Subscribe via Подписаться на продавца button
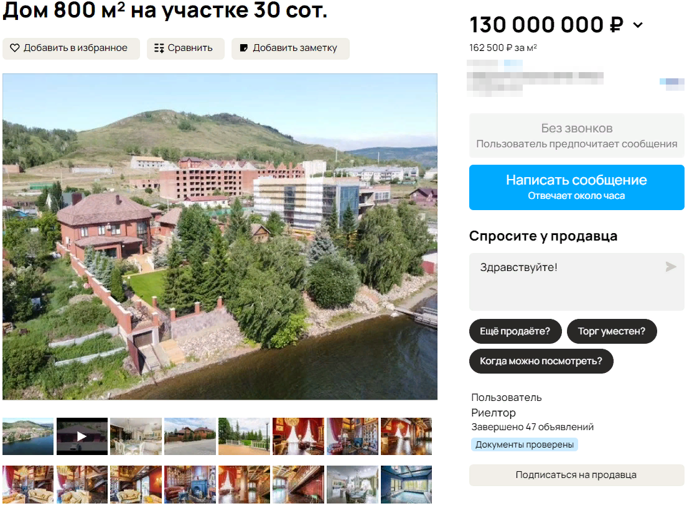Image resolution: width=697 pixels, height=506 pixels. tap(576, 475)
